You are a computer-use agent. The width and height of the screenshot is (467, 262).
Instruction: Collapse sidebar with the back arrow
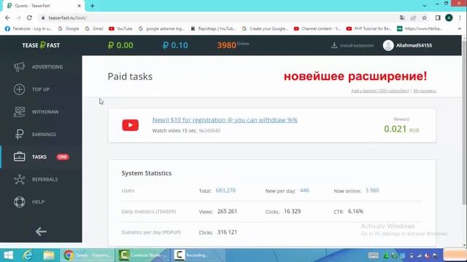point(41,231)
